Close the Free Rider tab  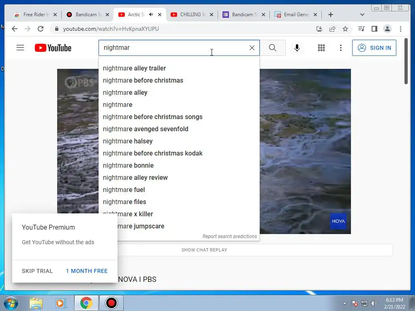[x=55, y=15]
